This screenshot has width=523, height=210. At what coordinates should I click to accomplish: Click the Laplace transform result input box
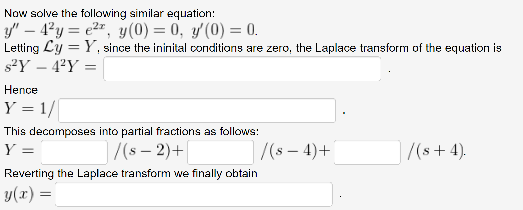click(x=242, y=68)
